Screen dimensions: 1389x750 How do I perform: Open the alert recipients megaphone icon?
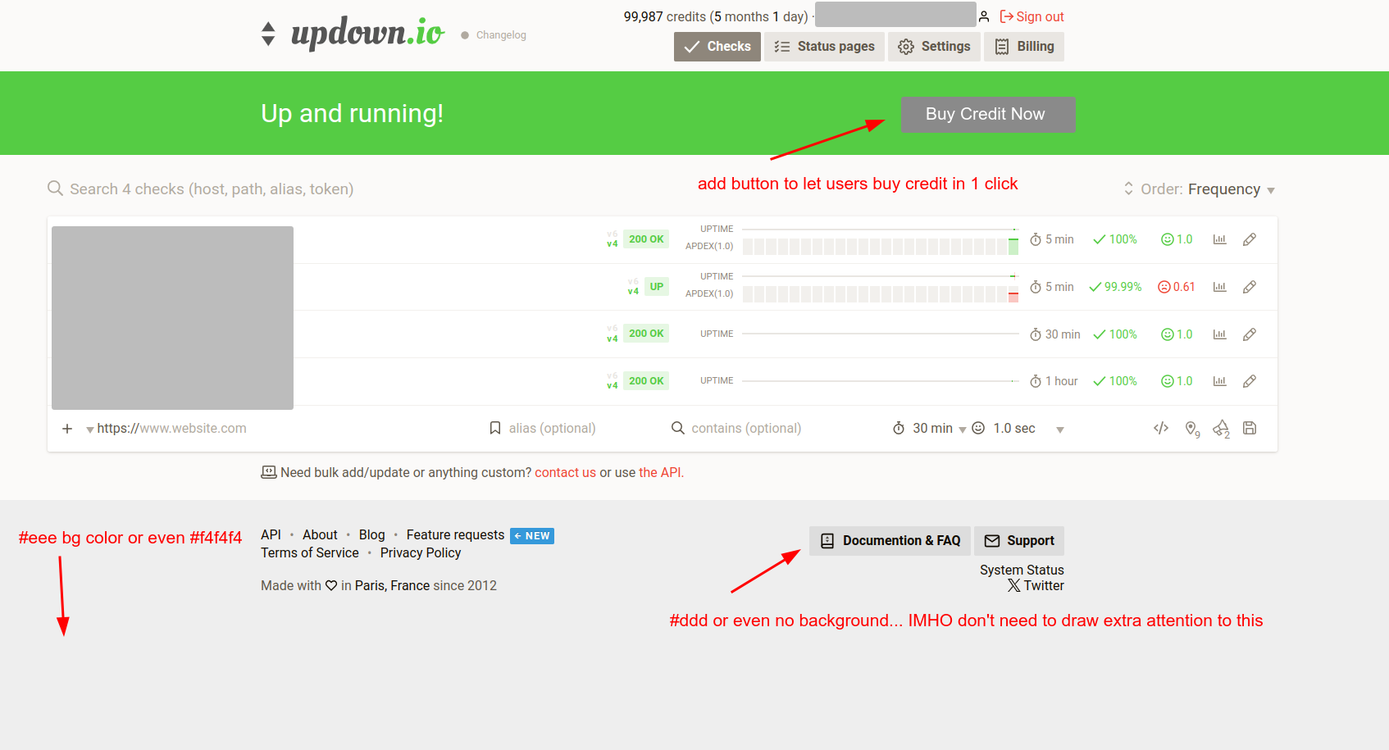tap(1221, 429)
